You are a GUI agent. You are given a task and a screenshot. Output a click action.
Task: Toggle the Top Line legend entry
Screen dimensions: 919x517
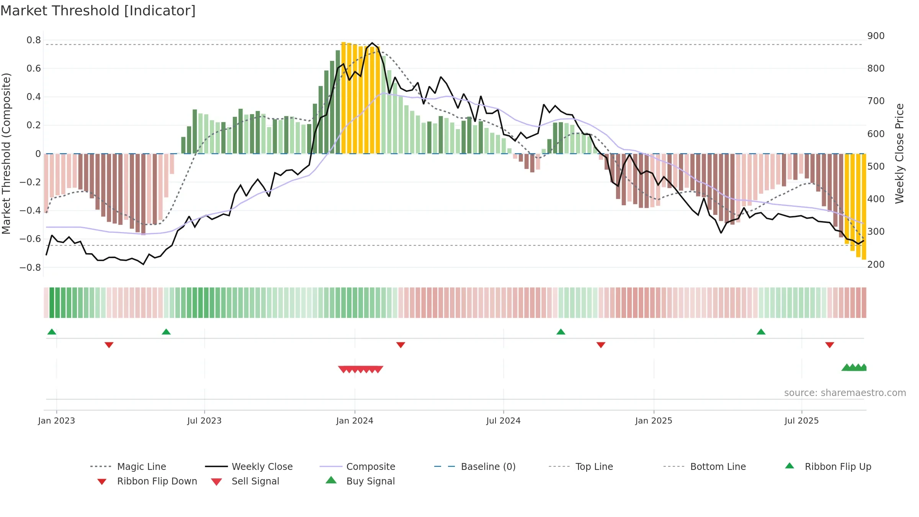tap(581, 466)
